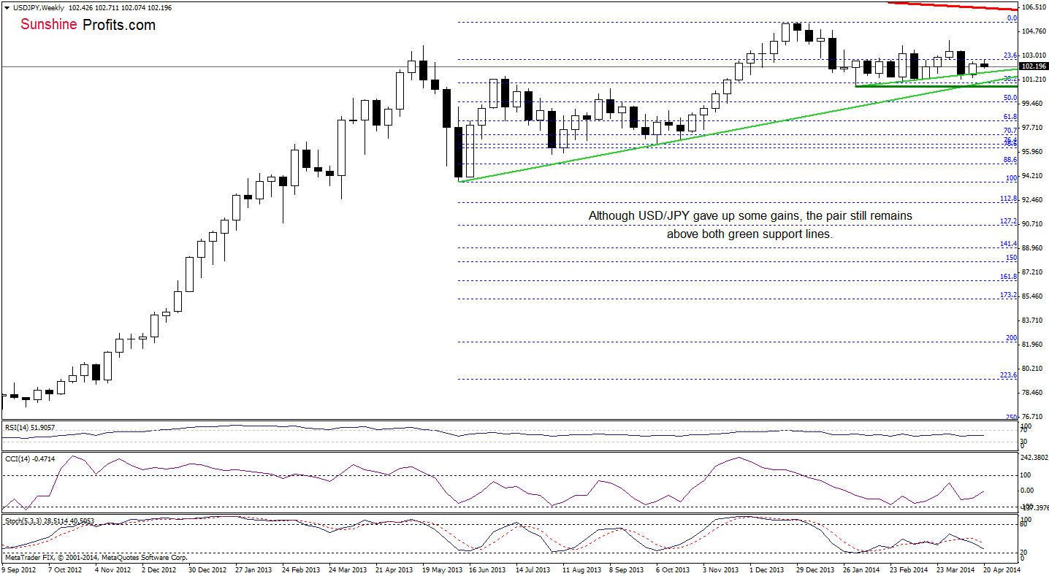The height and width of the screenshot is (576, 1049).
Task: Select the Fibonacci 200 extension label
Action: coord(1012,338)
